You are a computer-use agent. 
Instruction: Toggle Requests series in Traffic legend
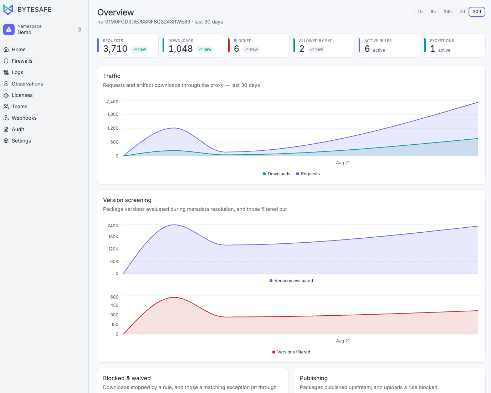pos(308,174)
